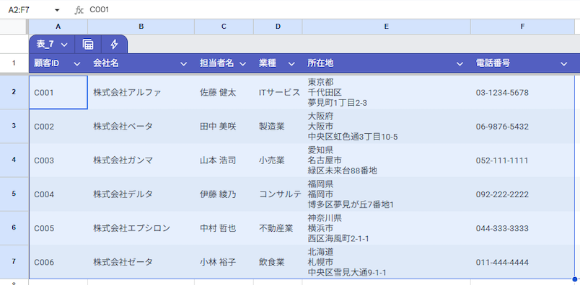Select the cell containing 株式会社ガンマ

141,160
